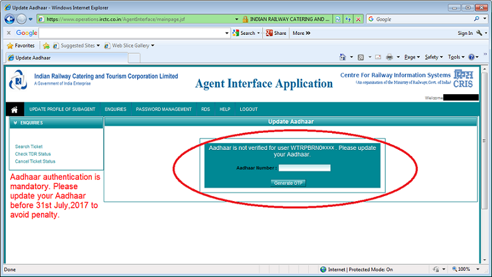This screenshot has width=492, height=277.
Task: Click the Cancel Ticket Status link
Action: pos(35,161)
